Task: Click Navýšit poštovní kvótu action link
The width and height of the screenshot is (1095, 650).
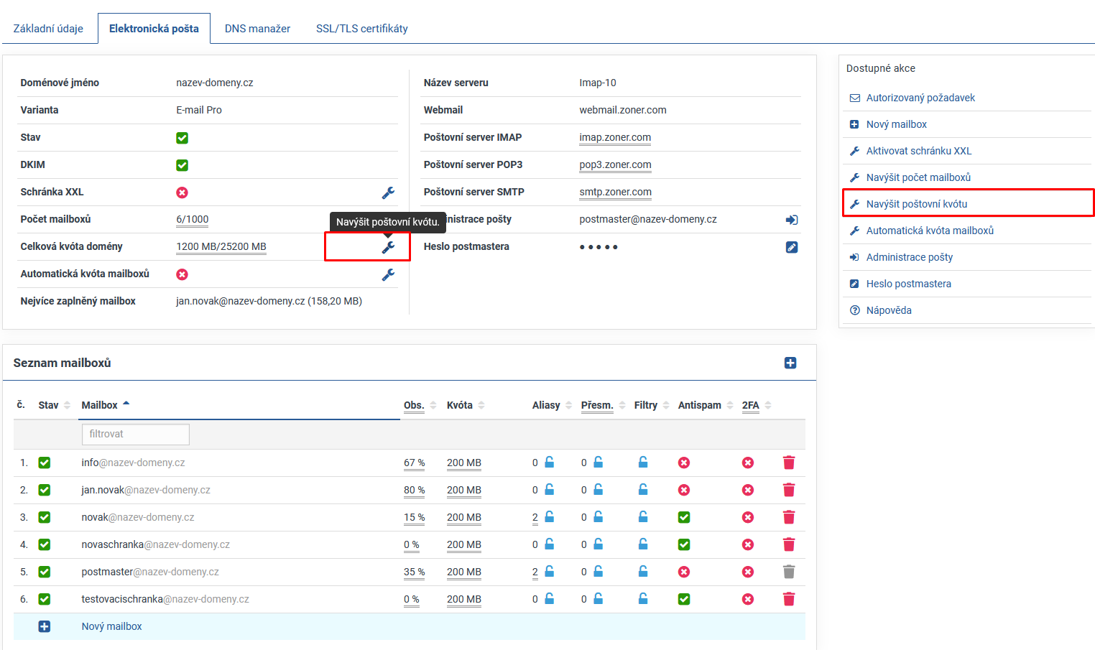Action: 916,204
